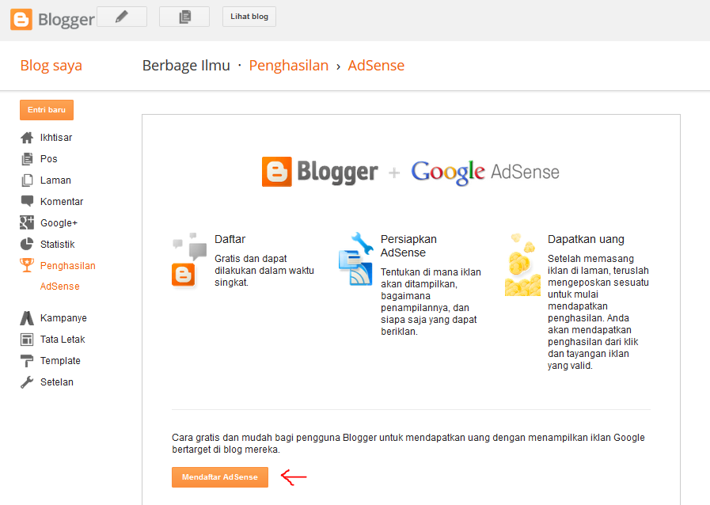Click the Template paint roller icon
The image size is (710, 505).
click(27, 360)
